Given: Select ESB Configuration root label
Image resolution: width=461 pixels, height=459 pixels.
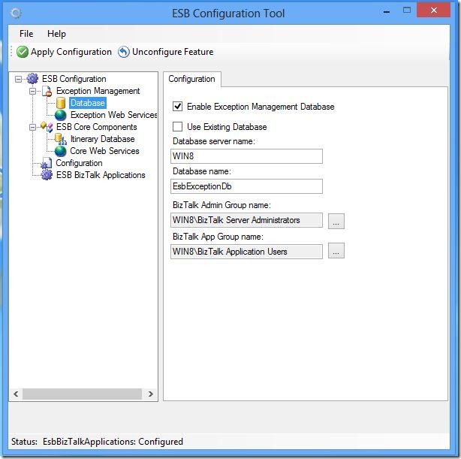Looking at the screenshot, I should (x=74, y=79).
